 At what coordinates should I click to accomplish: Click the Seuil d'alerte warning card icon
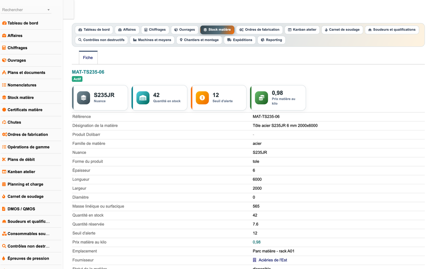pos(202,98)
